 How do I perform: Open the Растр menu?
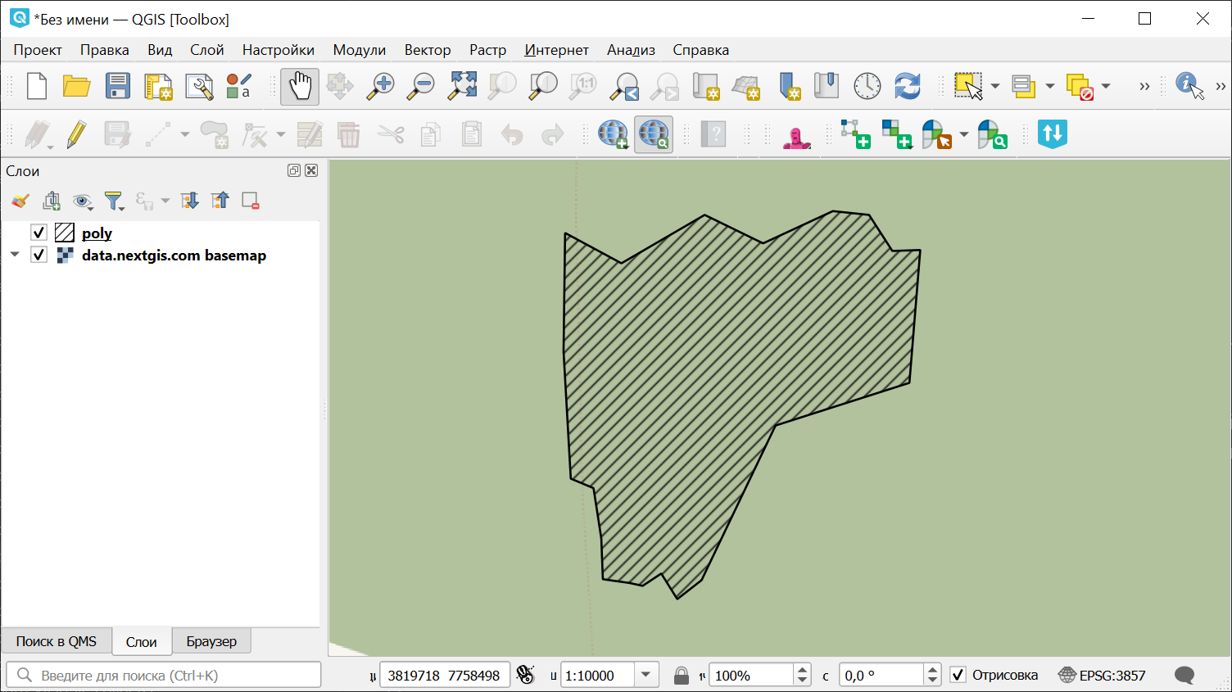click(487, 50)
